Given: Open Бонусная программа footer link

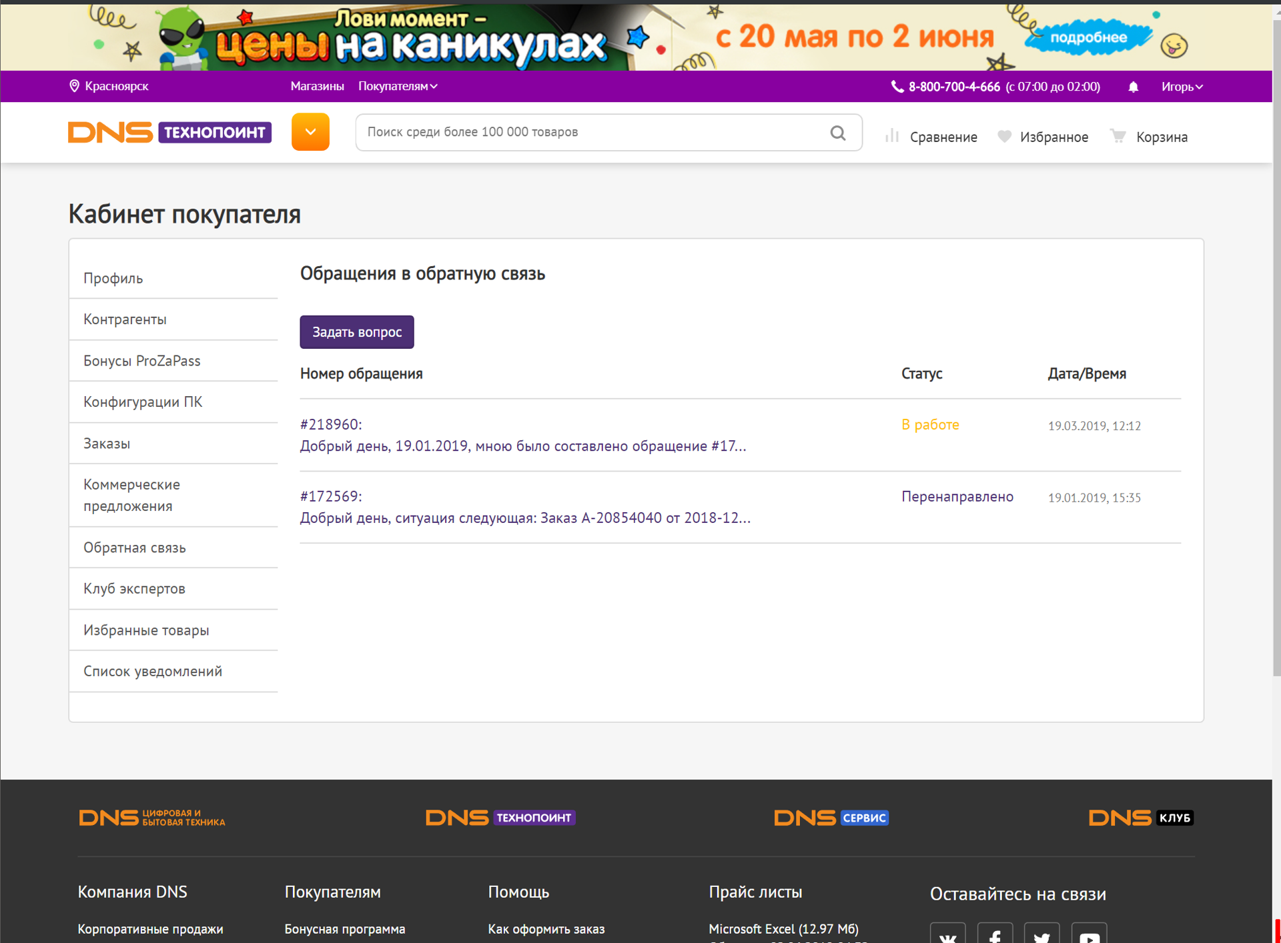Looking at the screenshot, I should 345,929.
